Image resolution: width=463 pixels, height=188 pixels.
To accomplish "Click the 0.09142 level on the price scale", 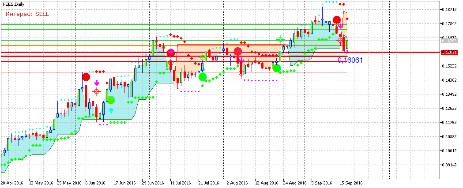I will click(x=449, y=165).
